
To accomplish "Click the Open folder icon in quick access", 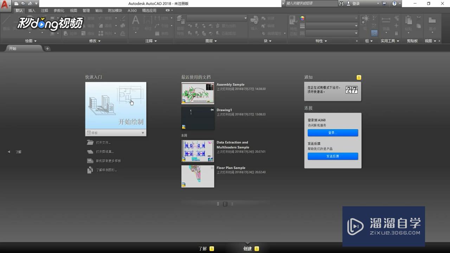I will 23,4.
